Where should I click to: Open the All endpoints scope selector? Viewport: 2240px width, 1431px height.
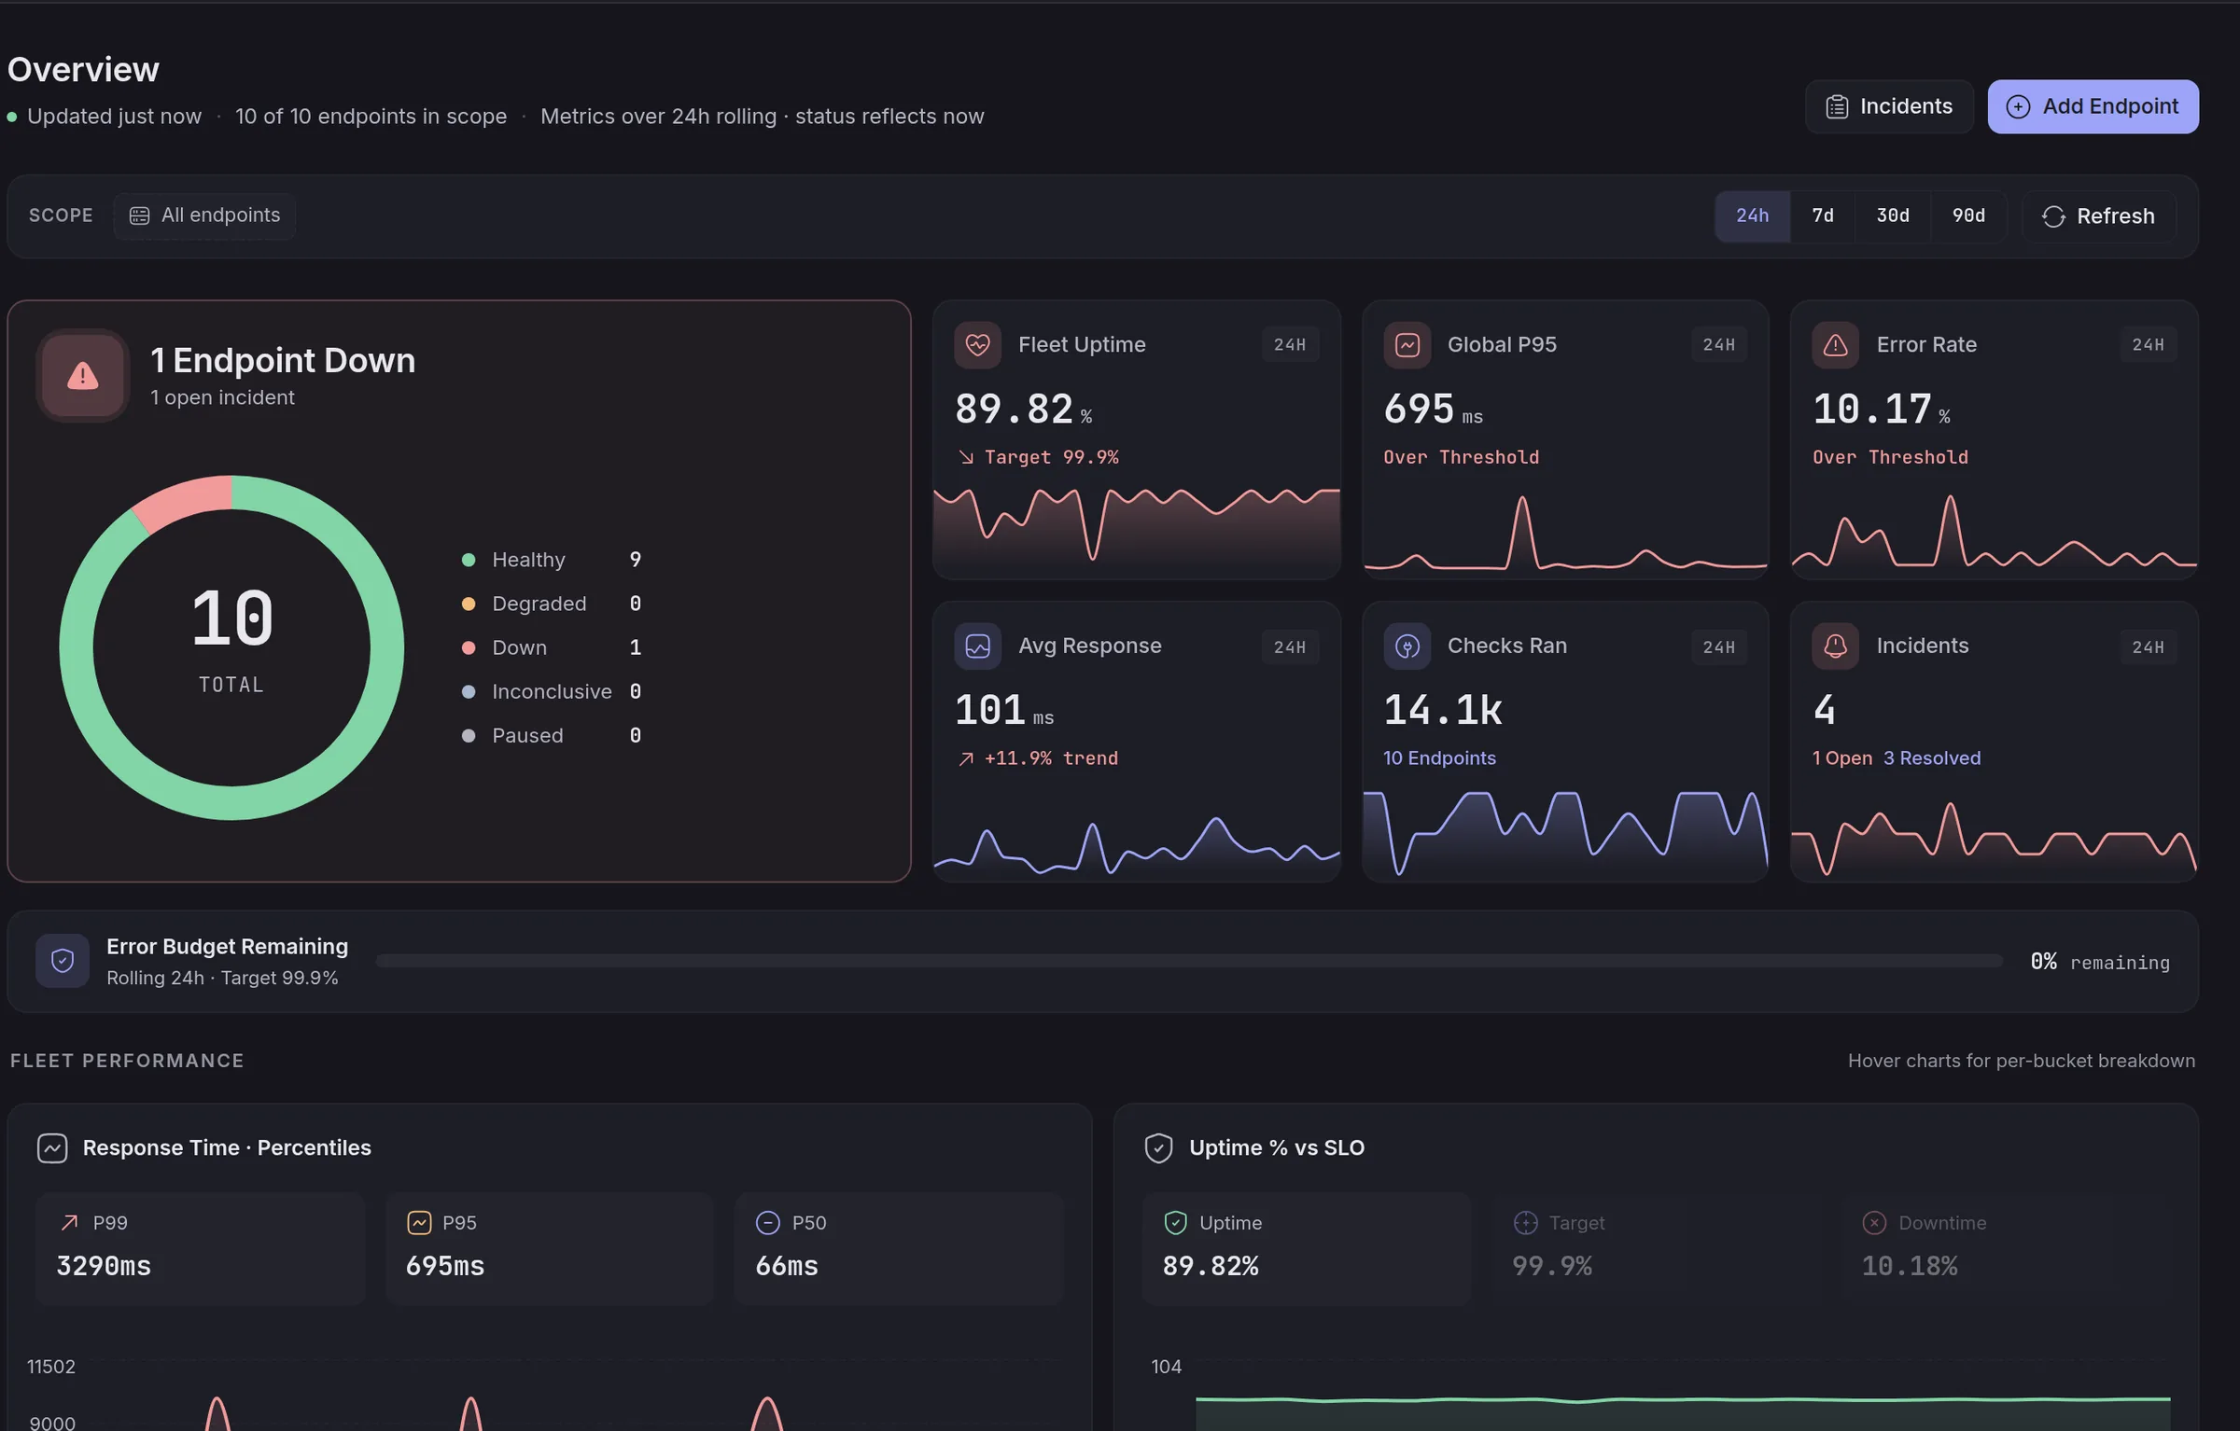click(204, 216)
